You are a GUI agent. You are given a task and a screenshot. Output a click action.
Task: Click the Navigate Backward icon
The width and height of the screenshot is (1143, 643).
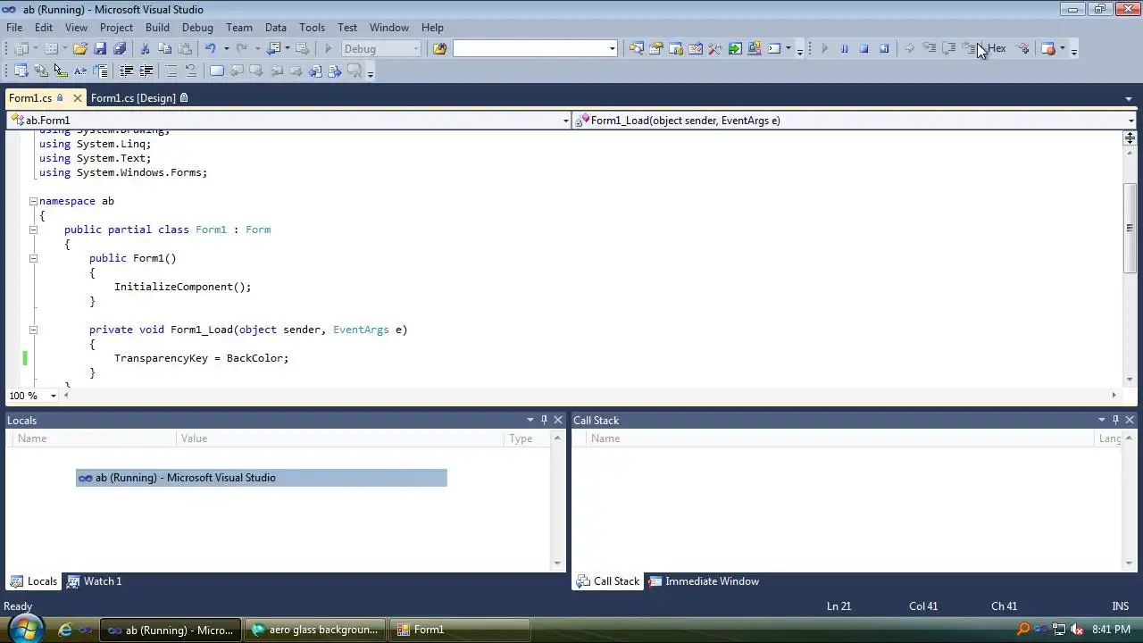273,48
